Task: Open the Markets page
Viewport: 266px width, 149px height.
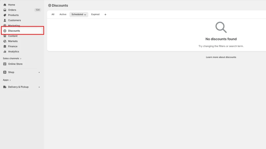Action: 12,41
